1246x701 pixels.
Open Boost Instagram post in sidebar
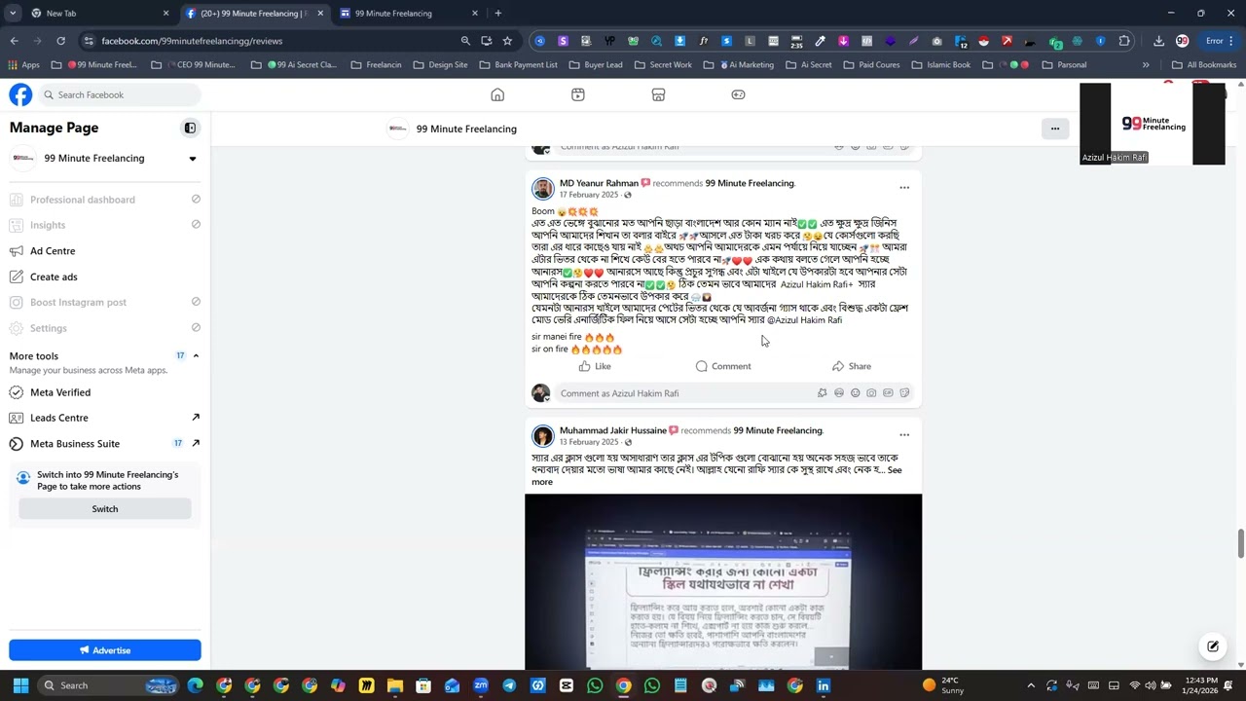coord(104,302)
